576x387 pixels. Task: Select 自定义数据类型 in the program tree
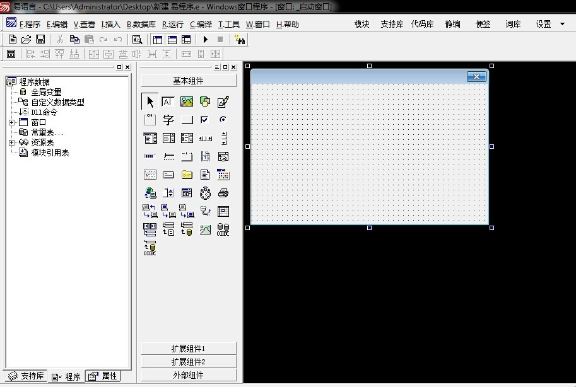(57, 102)
